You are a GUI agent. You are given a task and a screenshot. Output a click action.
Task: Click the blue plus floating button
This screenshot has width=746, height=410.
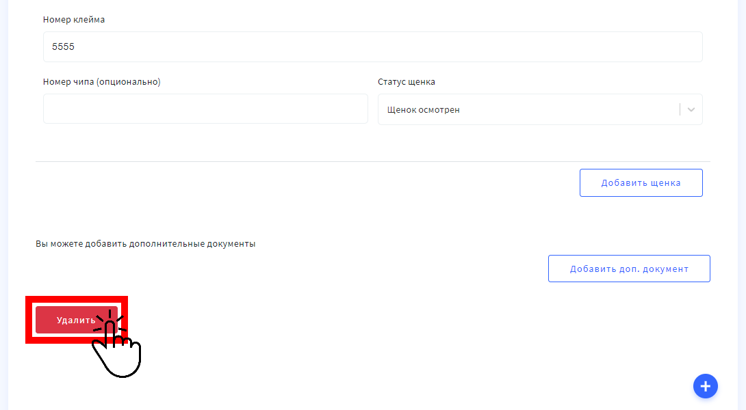(x=705, y=386)
